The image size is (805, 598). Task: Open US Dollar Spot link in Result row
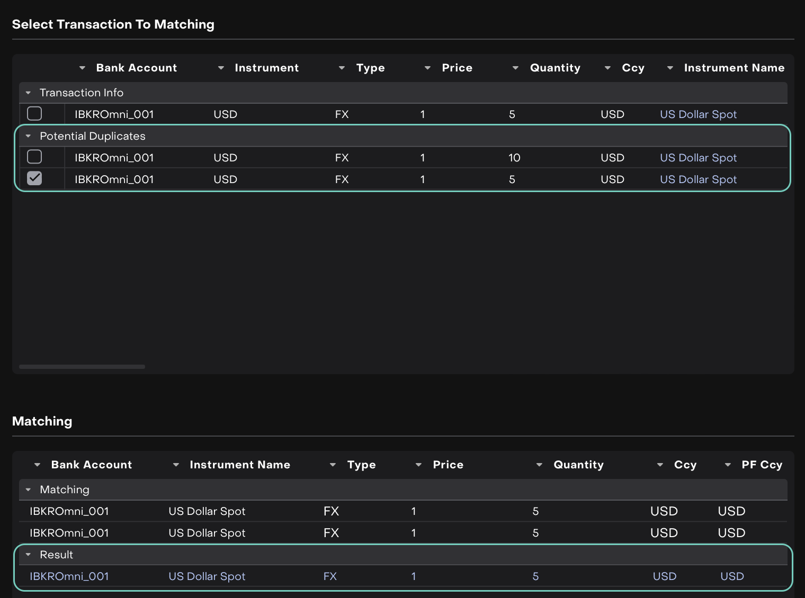coord(207,576)
